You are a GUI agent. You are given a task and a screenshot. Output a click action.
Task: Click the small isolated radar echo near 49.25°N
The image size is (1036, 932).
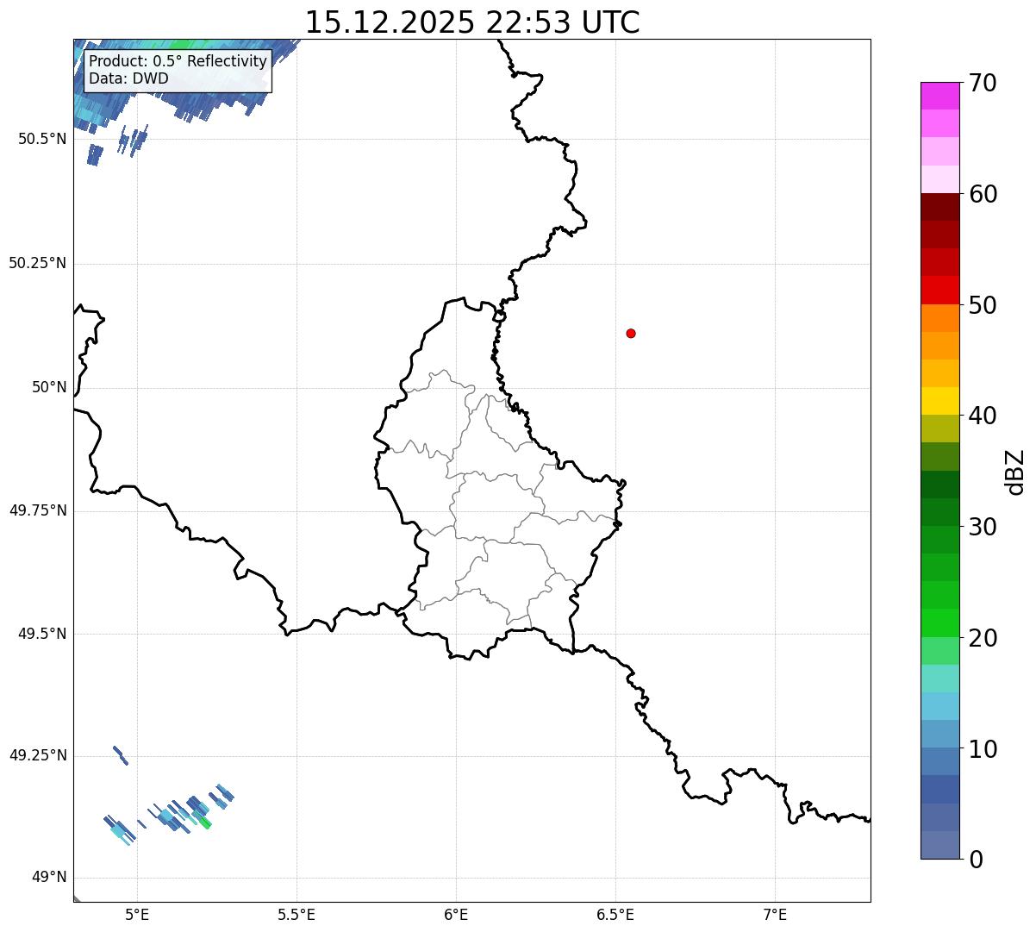click(x=121, y=755)
